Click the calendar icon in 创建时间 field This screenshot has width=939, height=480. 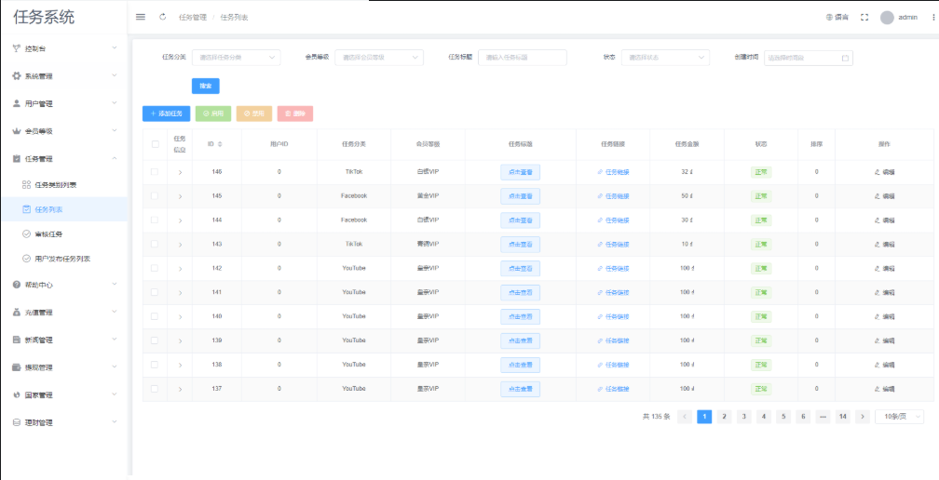point(845,58)
